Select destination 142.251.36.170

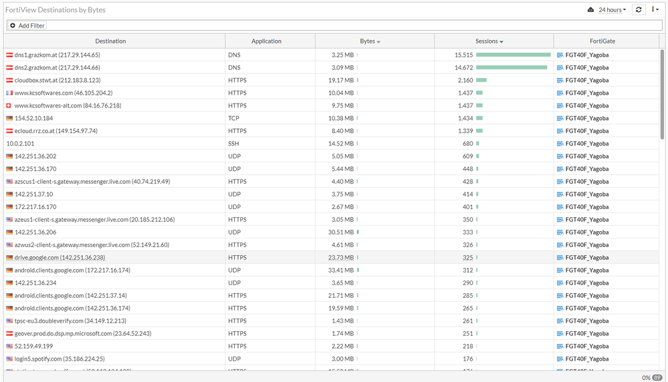coord(35,169)
